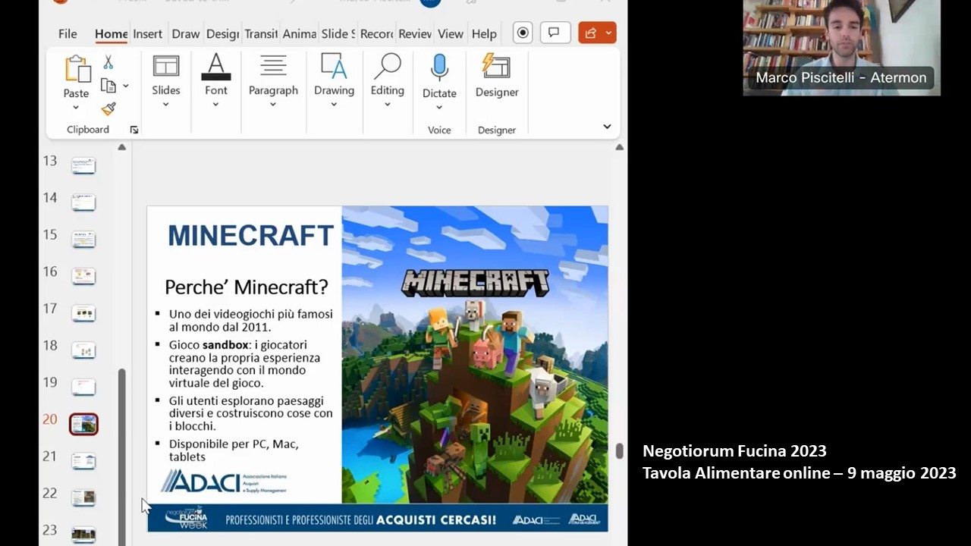
Task: Select the Home tab
Action: tap(111, 33)
